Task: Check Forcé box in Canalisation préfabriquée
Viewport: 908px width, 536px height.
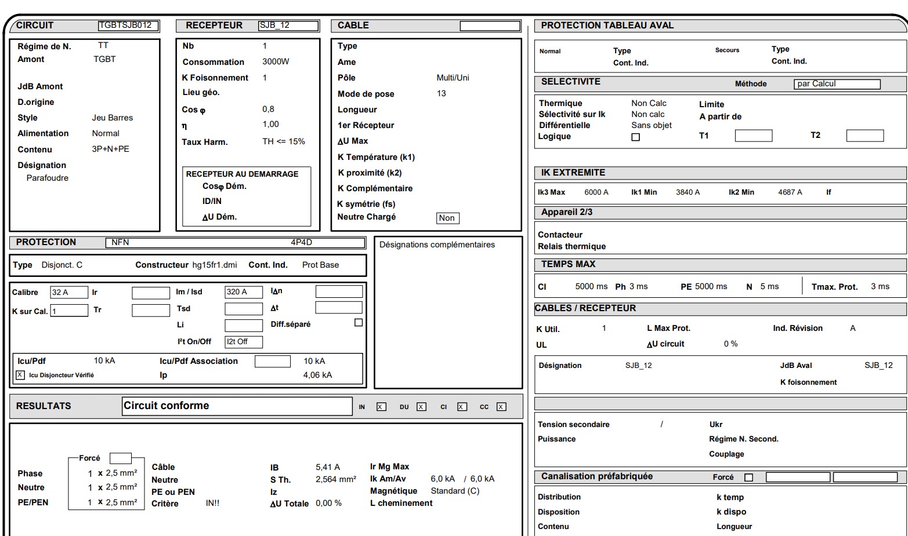Action: pyautogui.click(x=748, y=477)
